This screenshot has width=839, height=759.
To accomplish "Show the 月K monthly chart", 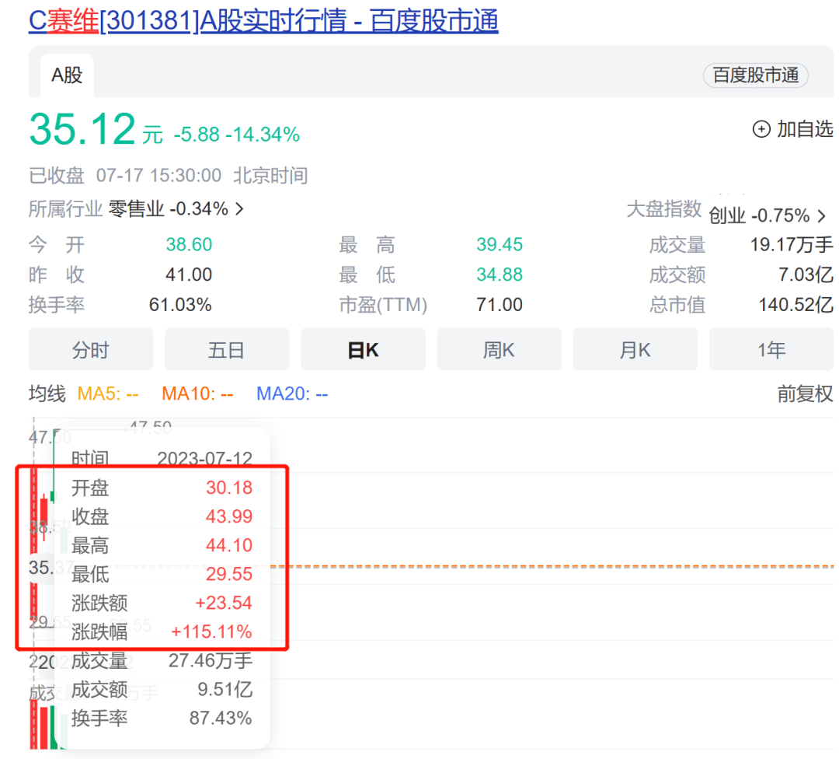I will coord(635,350).
